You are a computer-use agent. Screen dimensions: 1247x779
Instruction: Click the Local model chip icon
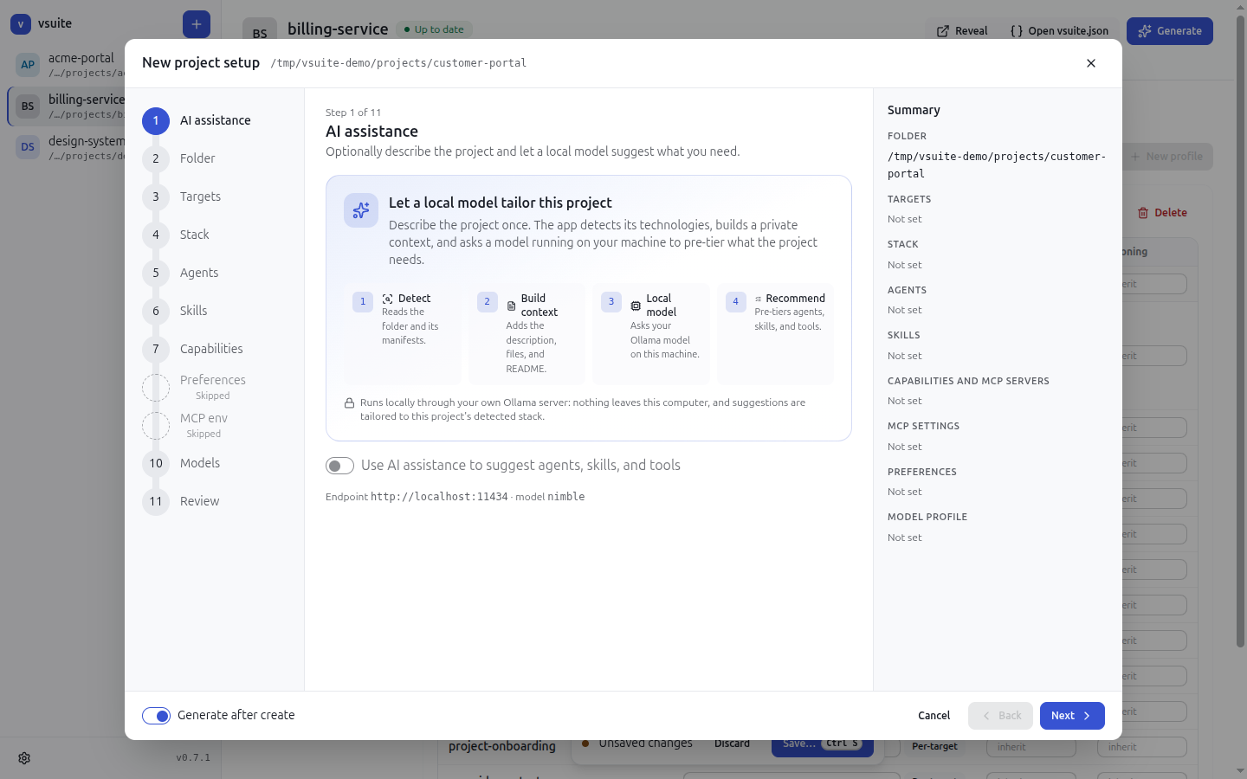click(636, 306)
